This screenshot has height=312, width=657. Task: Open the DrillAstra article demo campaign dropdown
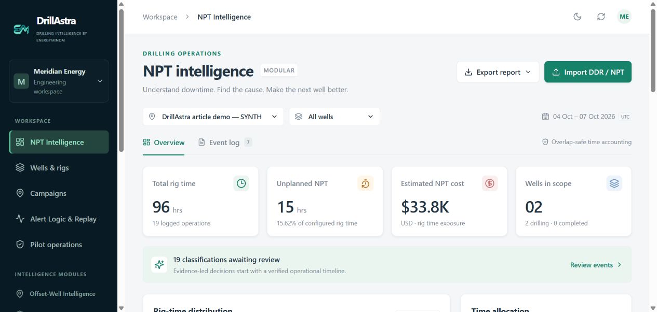point(213,117)
